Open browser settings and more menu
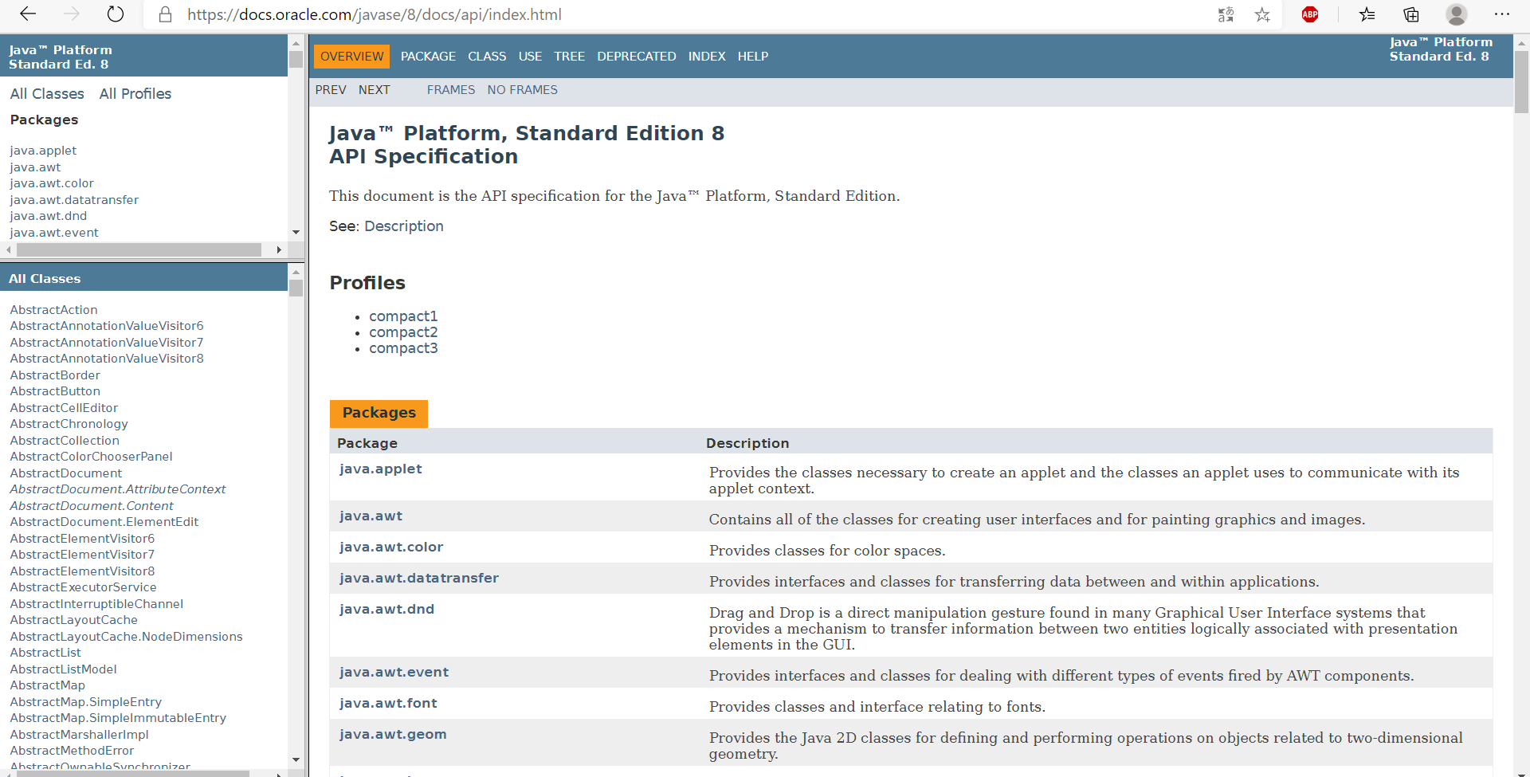This screenshot has width=1530, height=777. [x=1502, y=14]
